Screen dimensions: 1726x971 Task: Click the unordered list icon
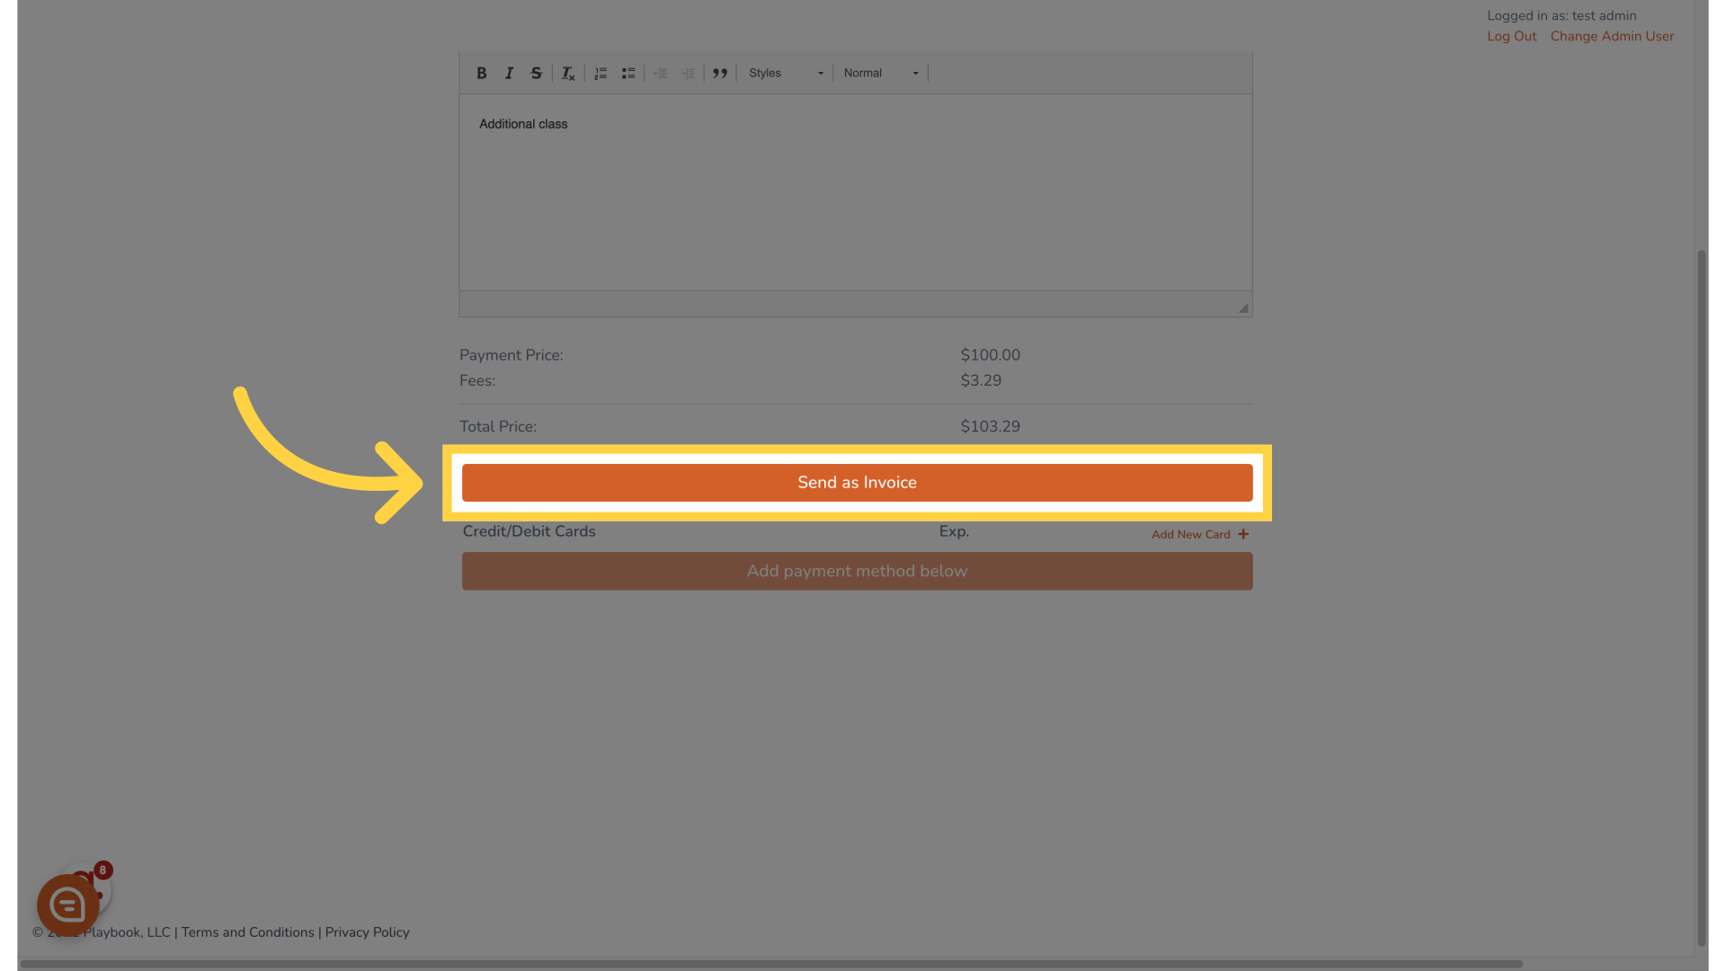(628, 72)
